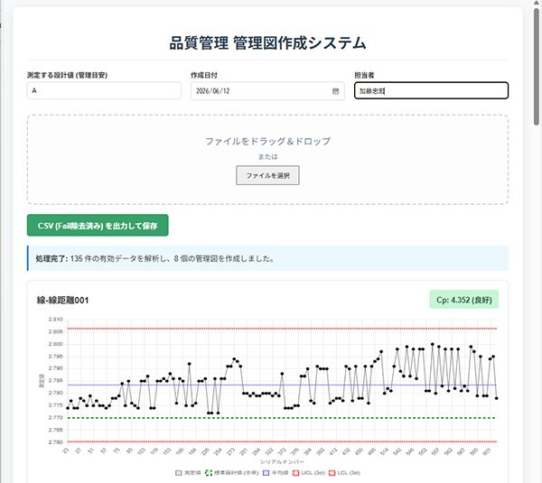Screen dimensions: 542x483
Task: Focus the 担当者 name input field
Action: point(431,90)
